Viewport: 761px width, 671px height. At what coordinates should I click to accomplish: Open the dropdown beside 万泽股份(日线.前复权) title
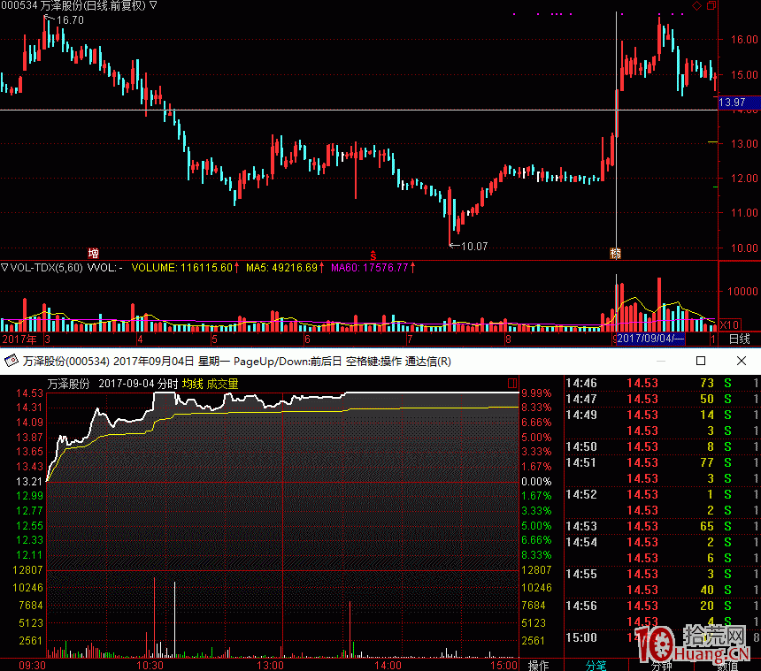tap(153, 5)
